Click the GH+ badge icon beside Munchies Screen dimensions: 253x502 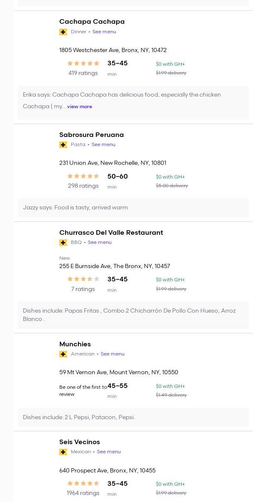(63, 354)
